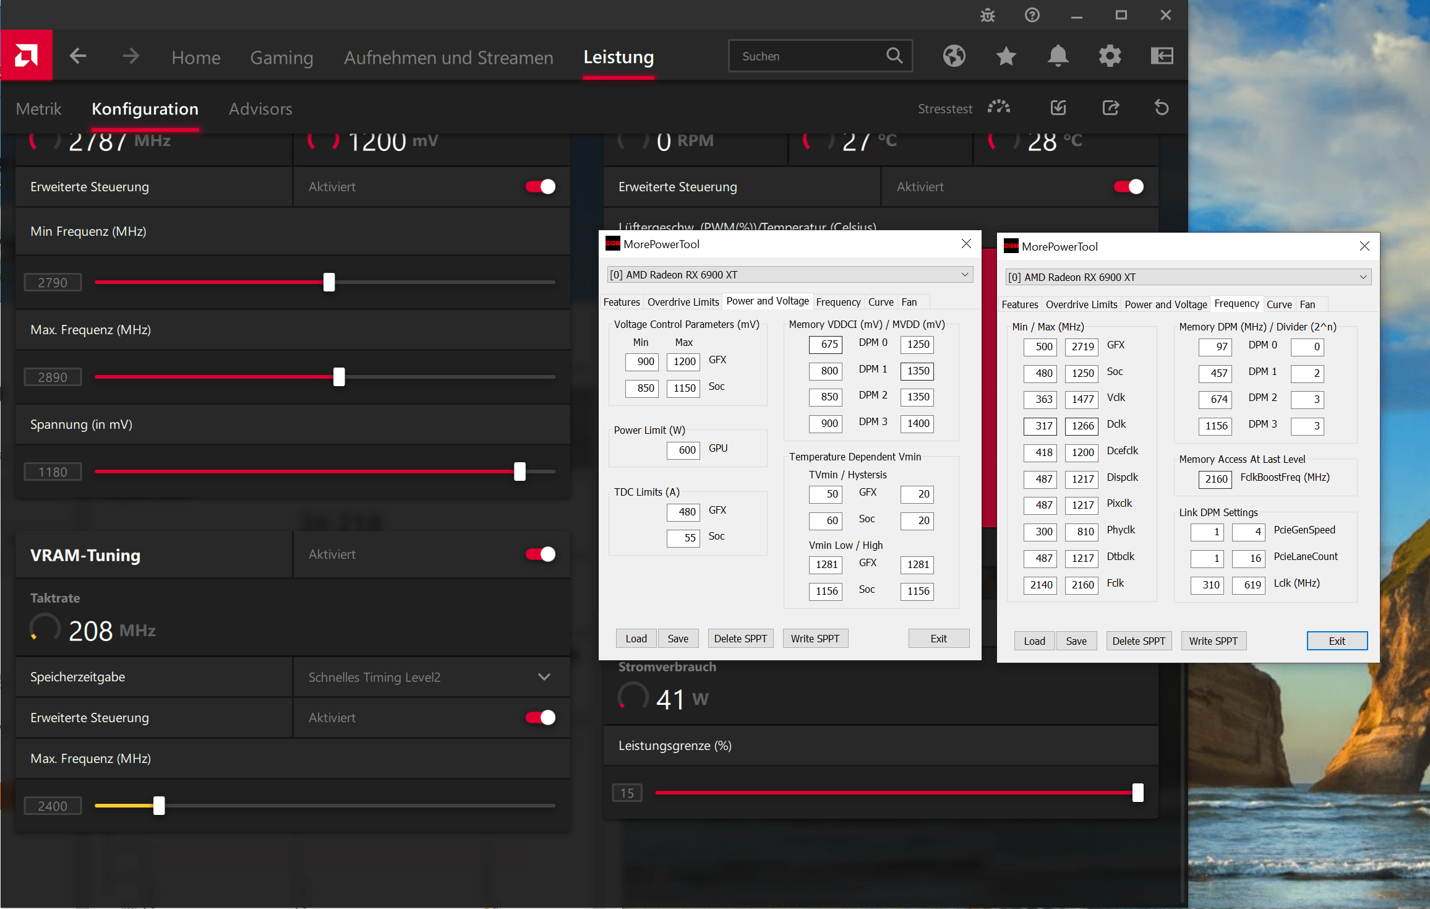The height and width of the screenshot is (909, 1430).
Task: Toggle fan Erweiterte Steuerung switch
Action: [1128, 187]
